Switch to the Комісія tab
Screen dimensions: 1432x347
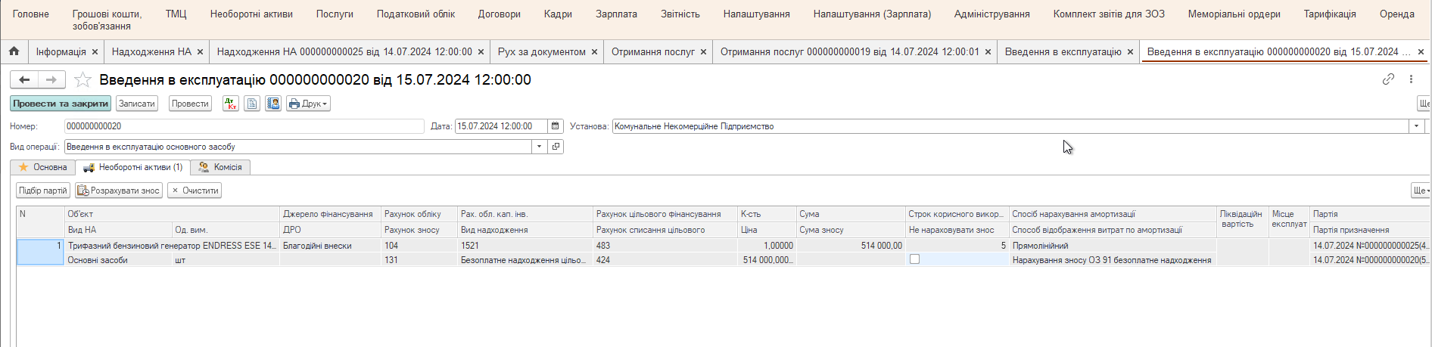pos(220,167)
